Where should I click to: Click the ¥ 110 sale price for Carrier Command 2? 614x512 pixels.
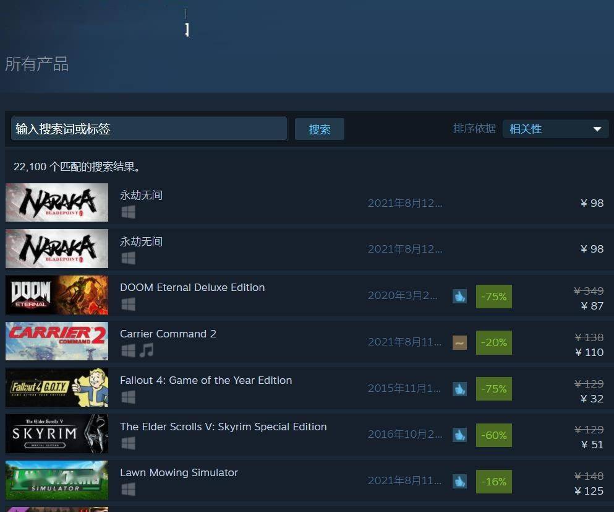tap(589, 352)
